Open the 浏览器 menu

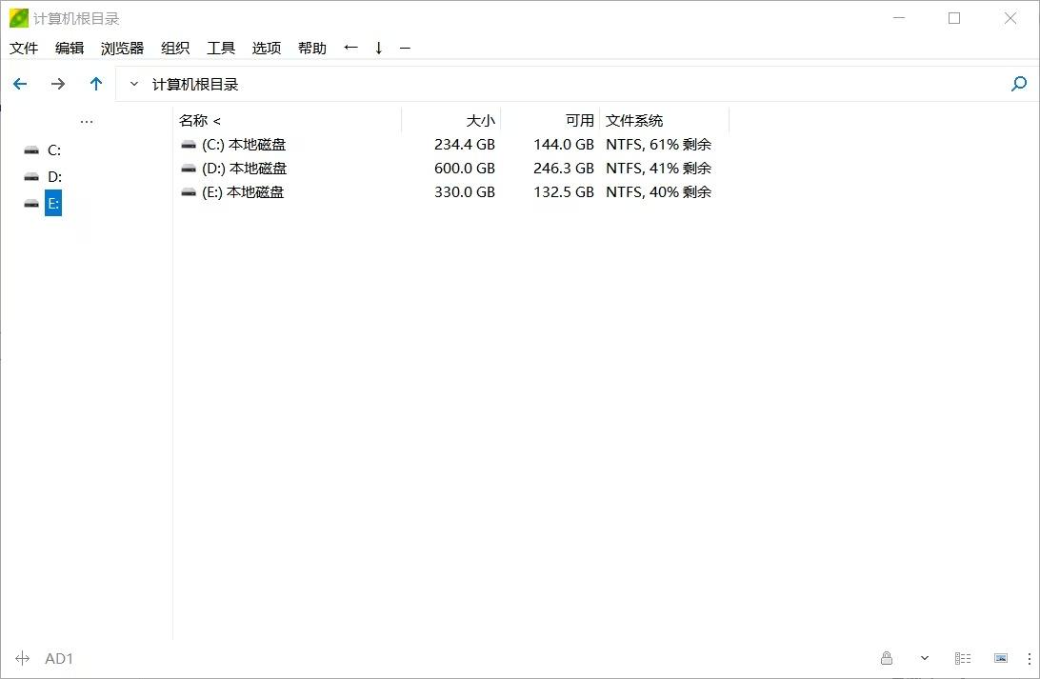[x=122, y=48]
